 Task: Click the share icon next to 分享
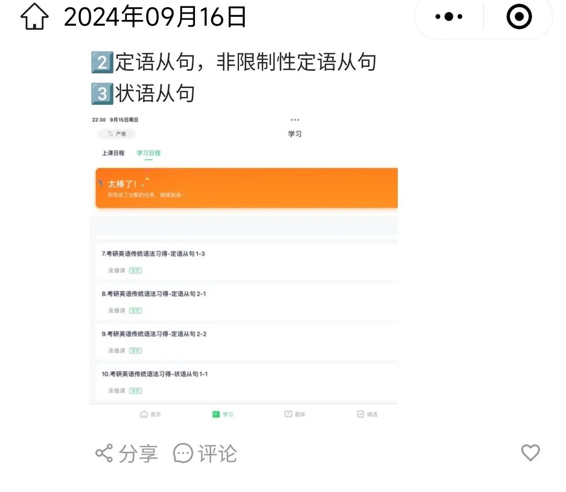click(x=104, y=453)
